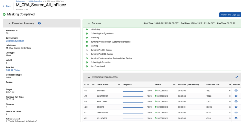Click the Back navigation arrow
The image size is (244, 122).
(x=4, y=6)
